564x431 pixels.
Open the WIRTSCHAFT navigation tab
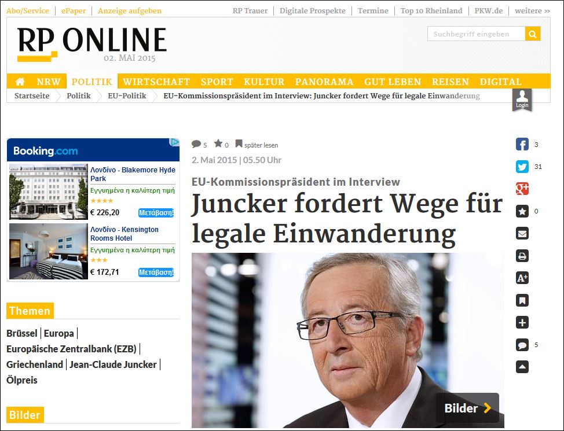pyautogui.click(x=156, y=82)
